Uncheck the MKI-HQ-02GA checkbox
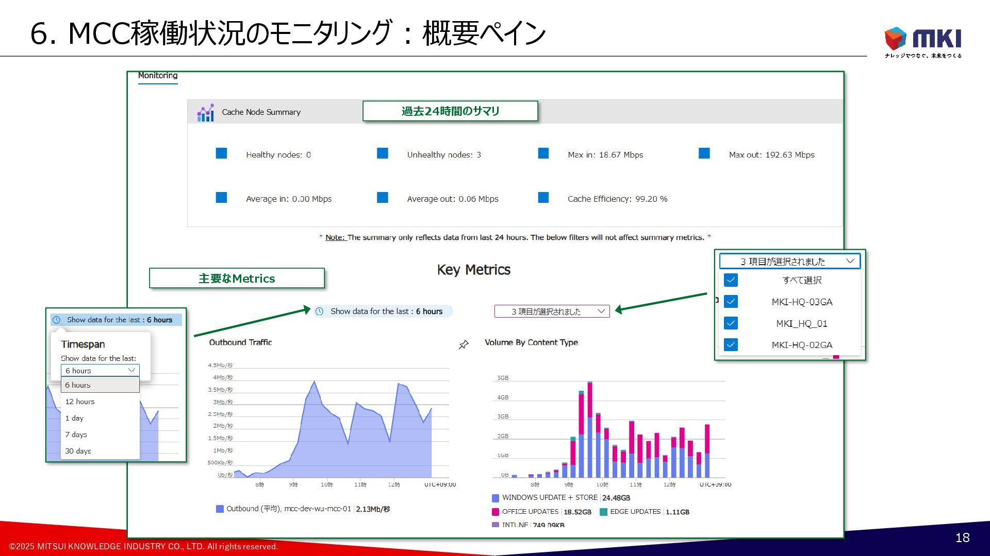Image resolution: width=990 pixels, height=556 pixels. [x=731, y=345]
